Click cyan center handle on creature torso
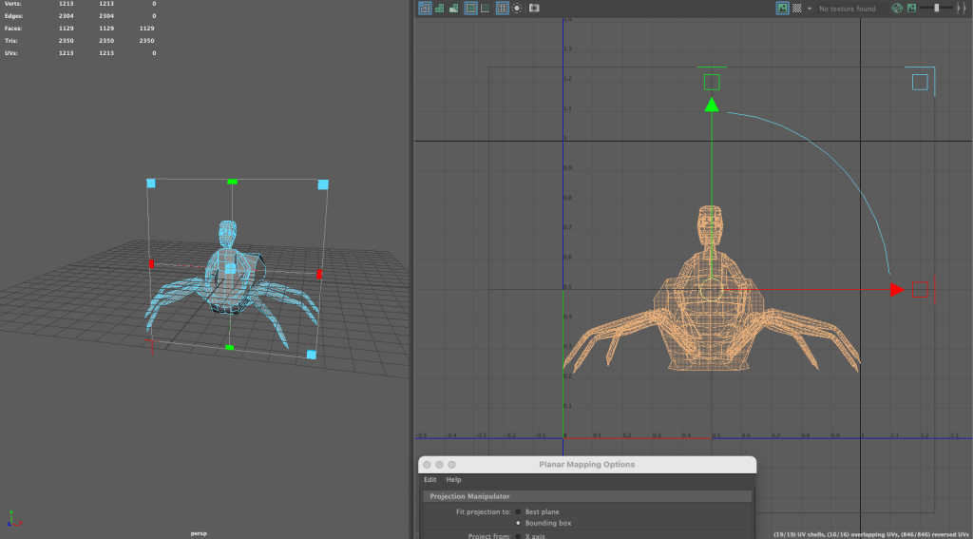Image resolution: width=973 pixels, height=539 pixels. tap(230, 269)
